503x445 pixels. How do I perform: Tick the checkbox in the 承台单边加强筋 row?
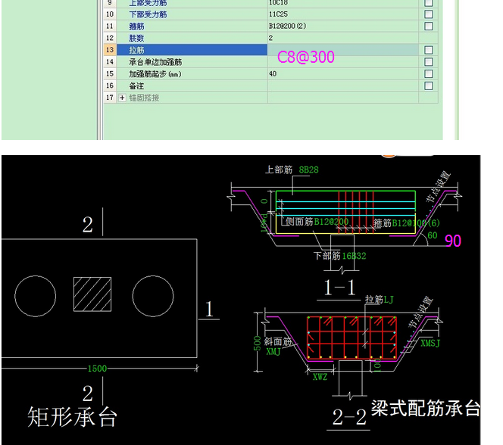pos(428,62)
